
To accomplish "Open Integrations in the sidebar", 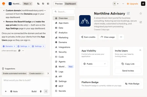I will pos(64,47).
